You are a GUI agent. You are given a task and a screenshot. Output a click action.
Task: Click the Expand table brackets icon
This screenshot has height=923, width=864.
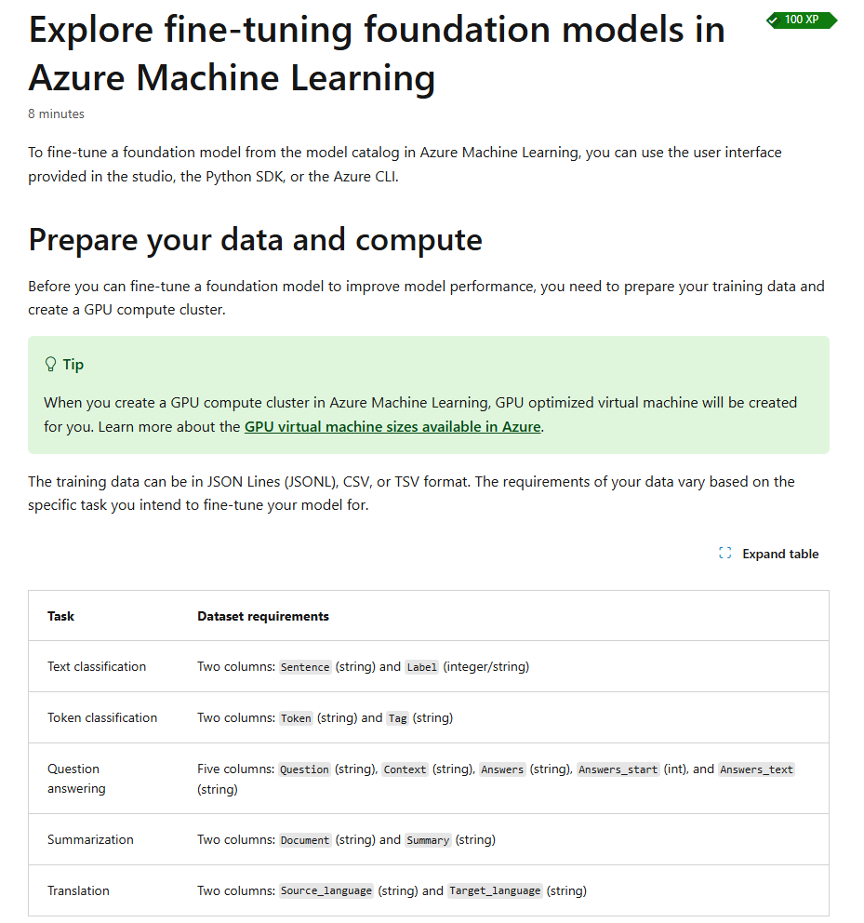pos(724,554)
